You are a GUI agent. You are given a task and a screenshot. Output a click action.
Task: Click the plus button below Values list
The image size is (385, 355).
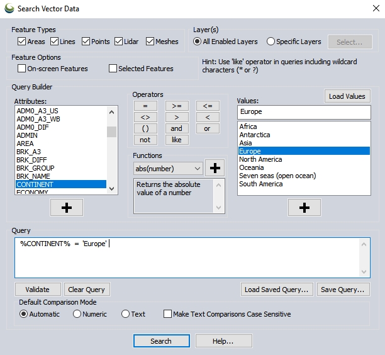pyautogui.click(x=304, y=208)
